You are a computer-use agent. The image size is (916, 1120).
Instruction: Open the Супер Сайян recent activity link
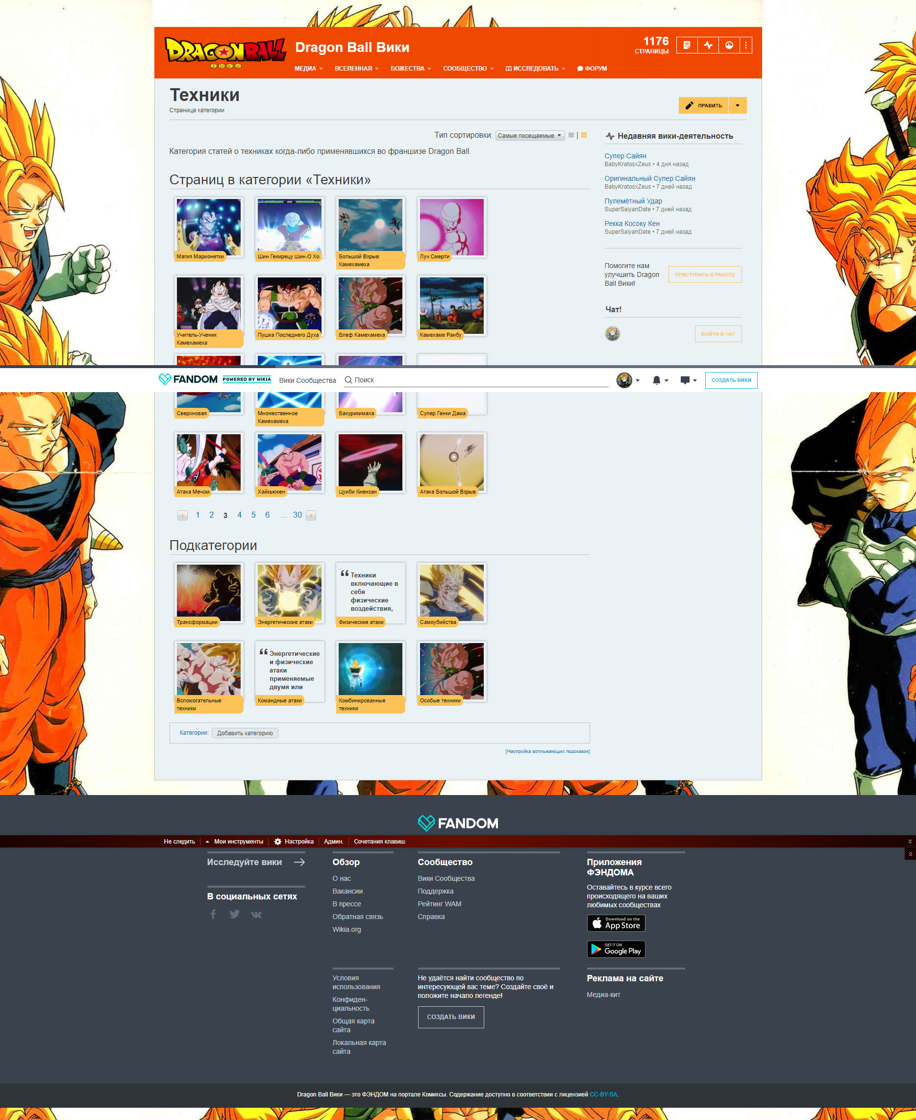pyautogui.click(x=625, y=156)
